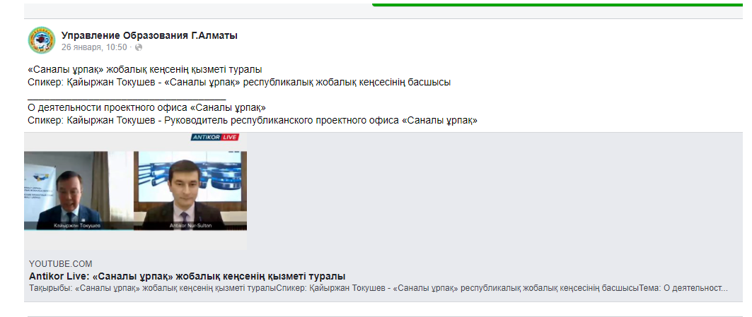Click the Kazakh Спикер line ending with басшысы
The image size is (752, 317).
[x=239, y=82]
